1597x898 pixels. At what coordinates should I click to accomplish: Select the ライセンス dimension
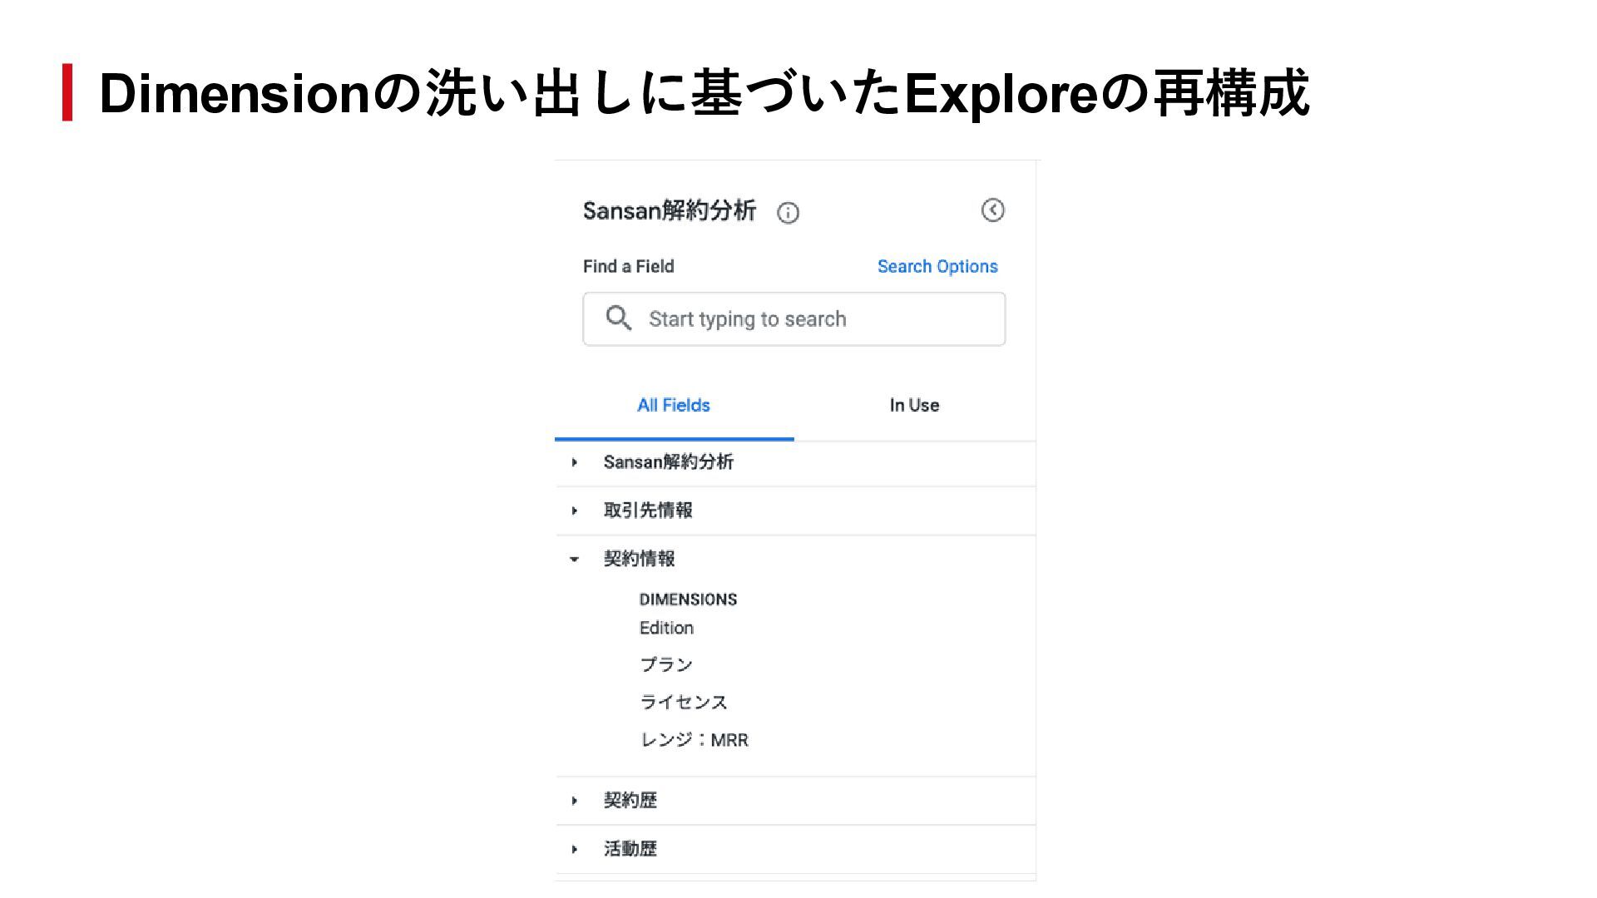[x=683, y=703]
